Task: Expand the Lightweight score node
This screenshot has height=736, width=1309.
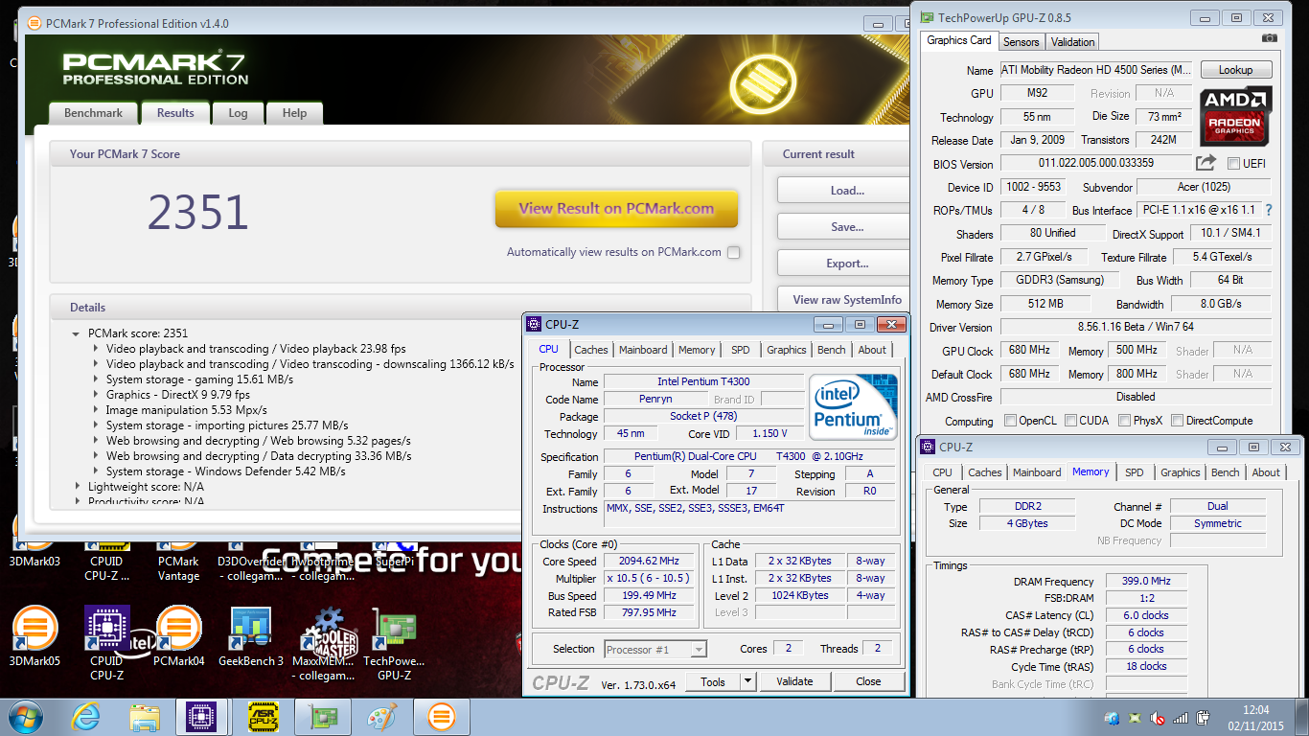Action: pyautogui.click(x=76, y=487)
